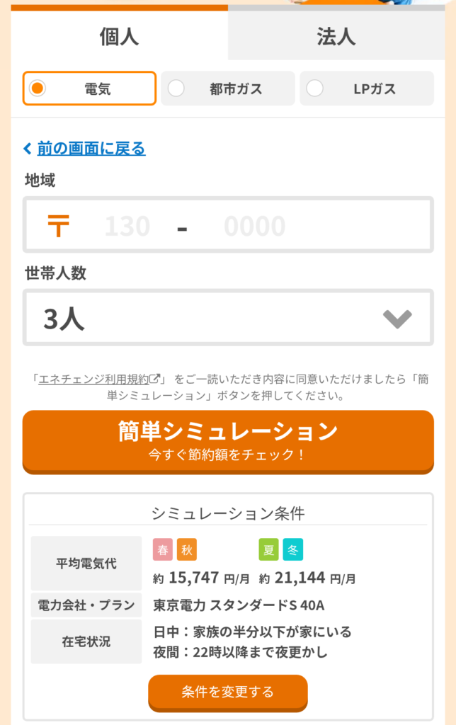Switch to the 個人 tab
Screen dimensions: 456x725
coord(120,37)
